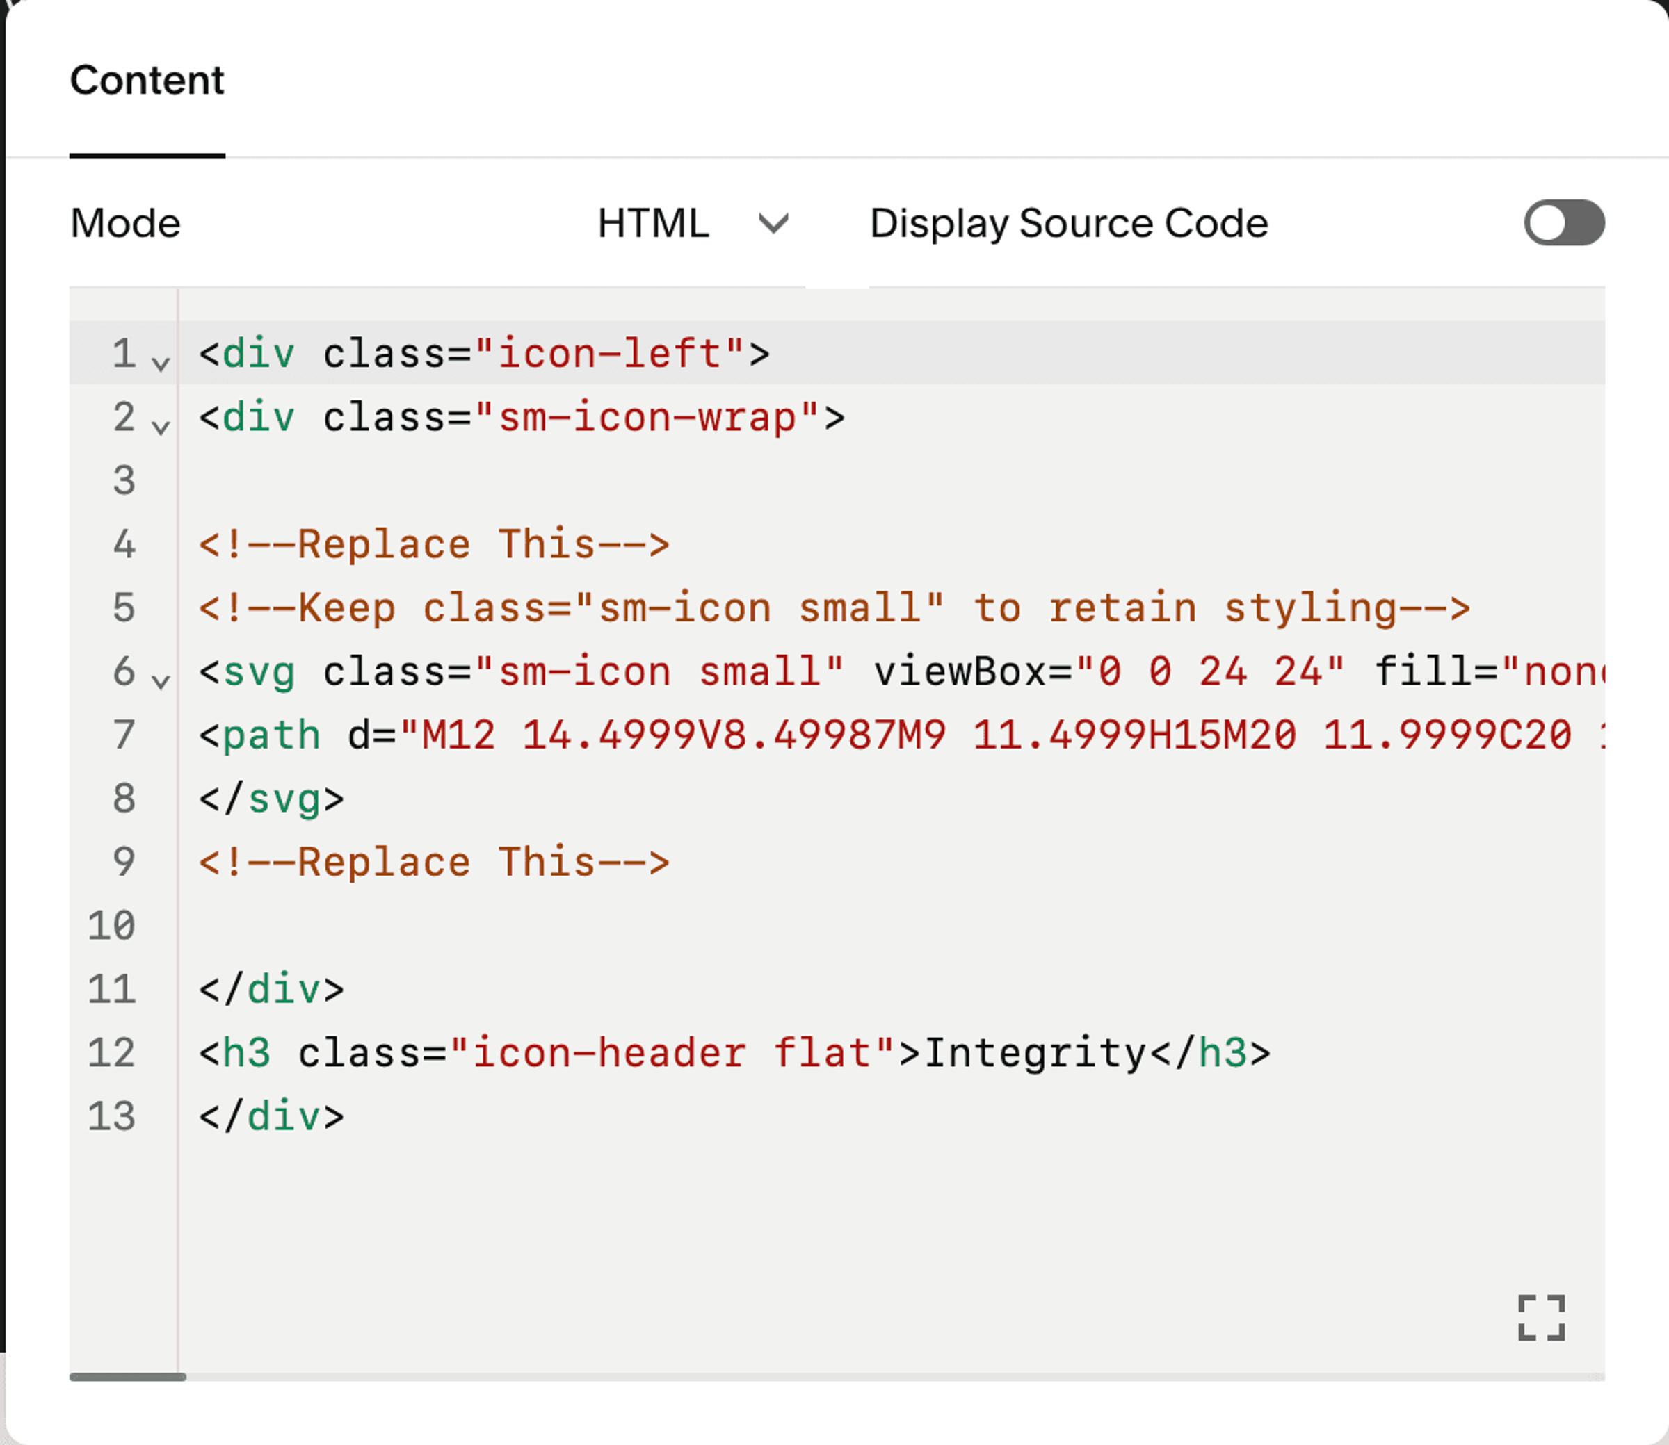Viewport: 1669px width, 1445px height.
Task: Click the "sm-icon-wrap" class value on line 2
Action: [x=647, y=418]
